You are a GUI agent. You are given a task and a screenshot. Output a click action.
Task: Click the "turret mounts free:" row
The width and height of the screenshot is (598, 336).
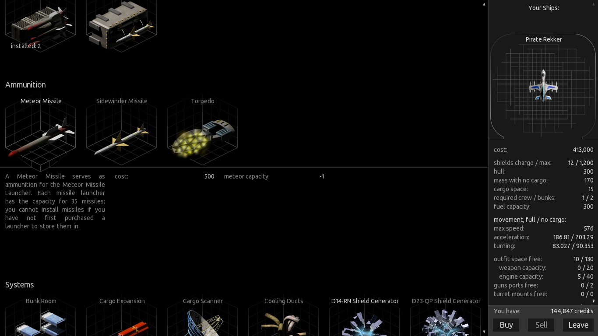click(543, 294)
